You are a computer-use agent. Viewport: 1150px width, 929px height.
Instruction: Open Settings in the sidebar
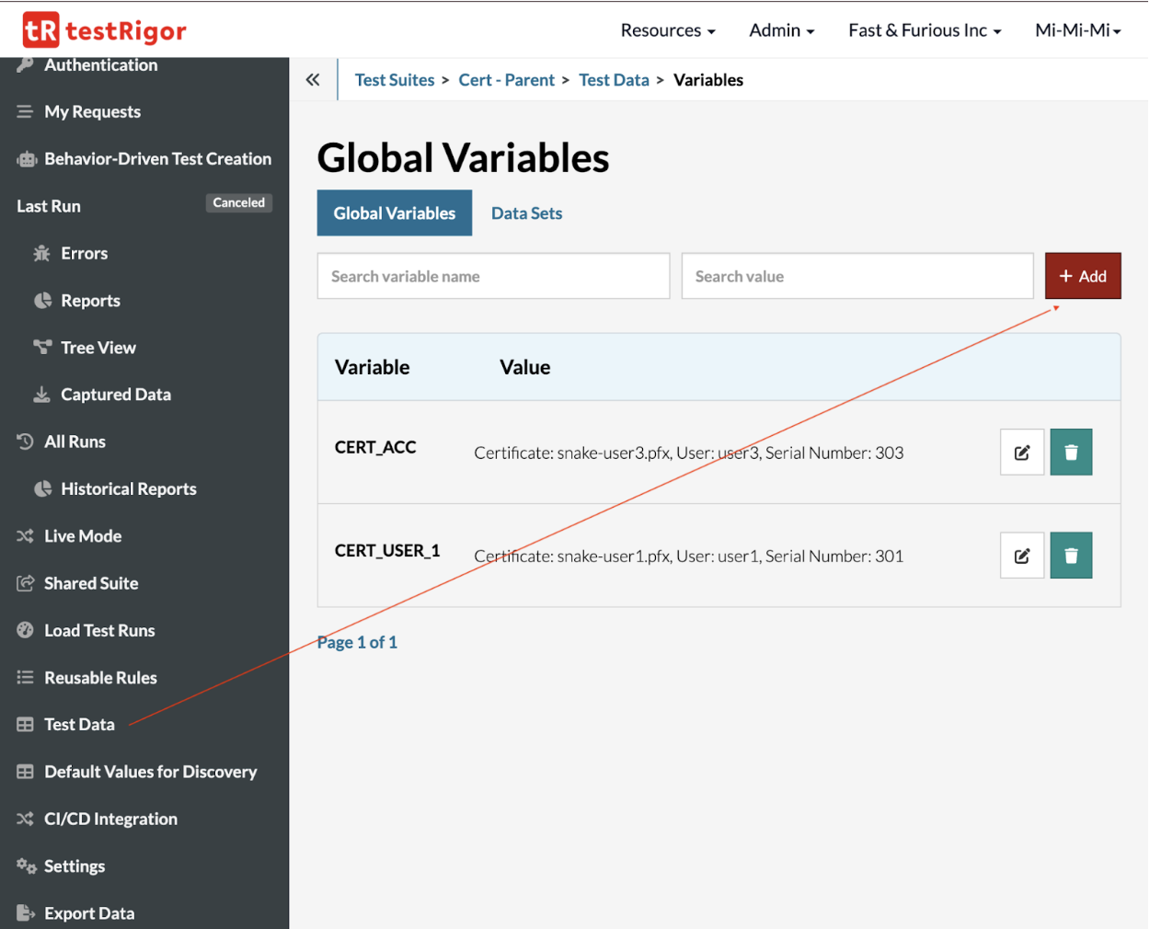[74, 866]
